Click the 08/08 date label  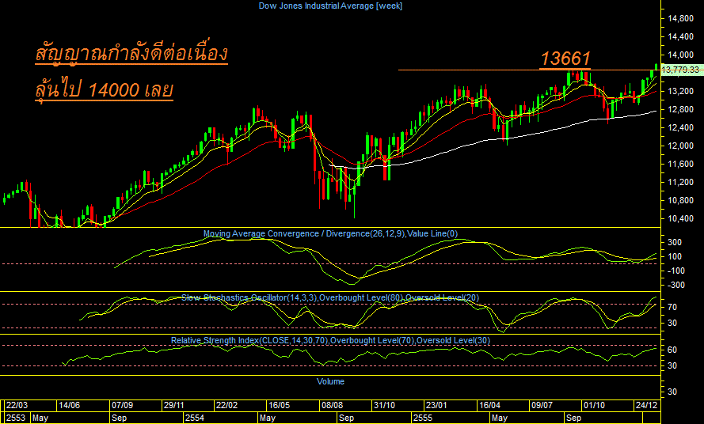[332, 406]
